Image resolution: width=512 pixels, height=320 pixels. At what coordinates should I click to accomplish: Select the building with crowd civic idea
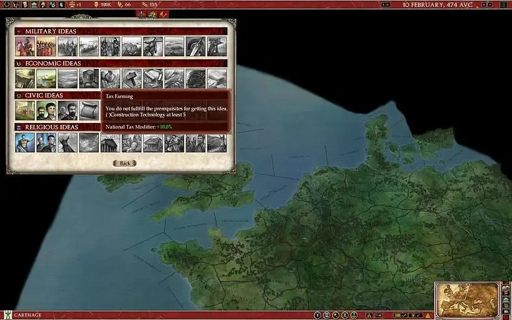25,111
